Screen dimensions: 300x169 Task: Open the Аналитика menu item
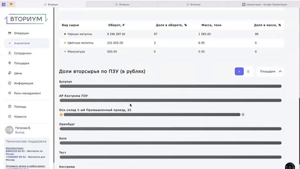click(x=27, y=43)
